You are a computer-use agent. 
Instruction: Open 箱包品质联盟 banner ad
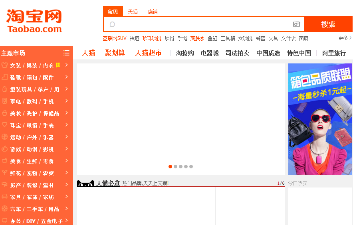click(320, 119)
